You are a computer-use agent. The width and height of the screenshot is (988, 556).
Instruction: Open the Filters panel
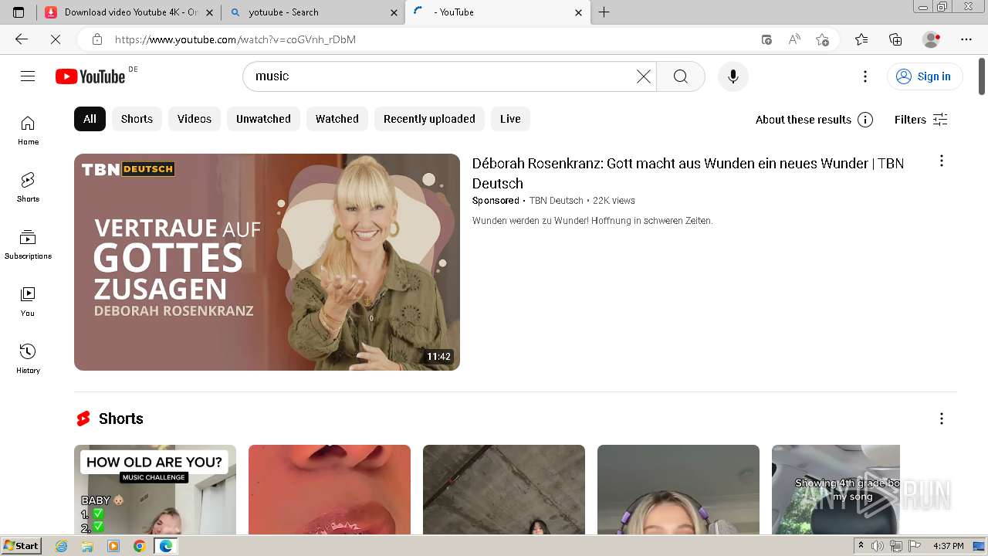[x=921, y=120]
